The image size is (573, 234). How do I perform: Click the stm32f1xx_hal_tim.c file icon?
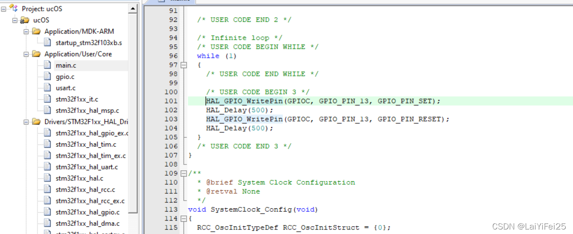[x=47, y=144]
